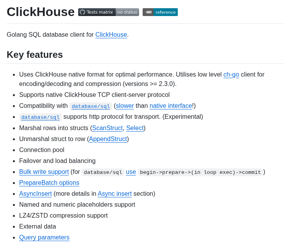Click 'encoding/decoding and compression (versions >= 2.3.0)' text
The width and height of the screenshot is (288, 245).
coord(98,84)
